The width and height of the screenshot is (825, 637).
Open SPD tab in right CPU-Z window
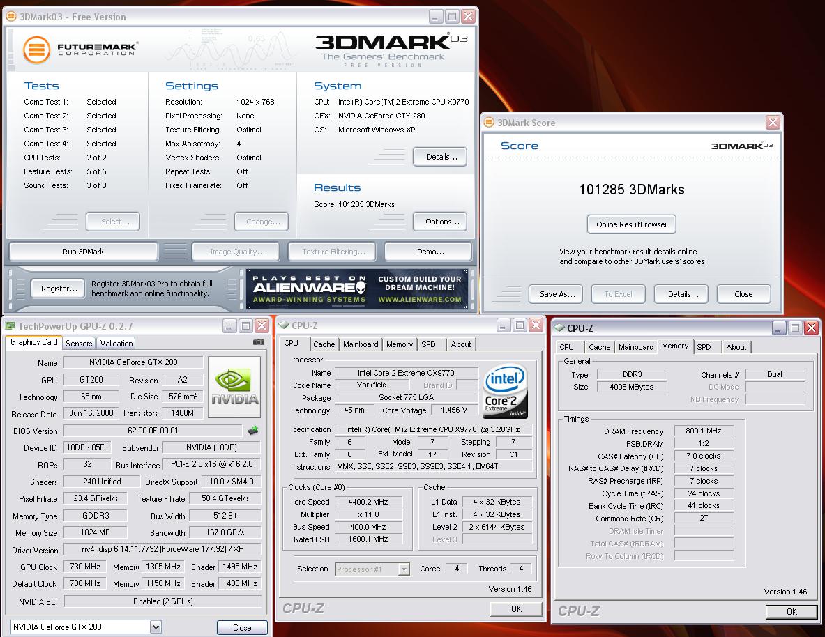click(x=704, y=346)
